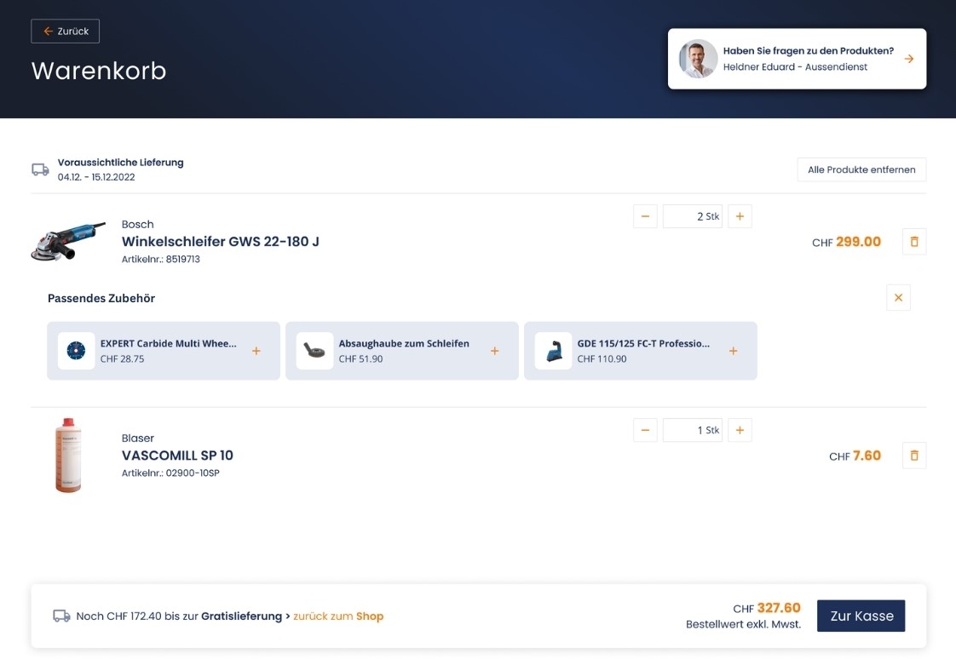Delete the Bosch Winkelschleifer with its trash icon

[914, 242]
